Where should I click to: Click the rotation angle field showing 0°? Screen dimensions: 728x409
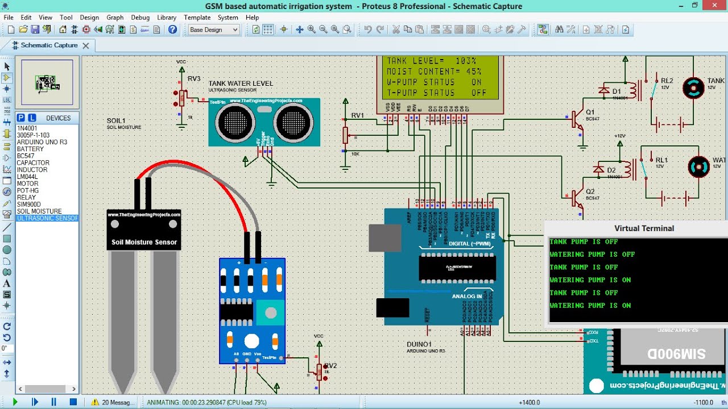click(x=7, y=348)
